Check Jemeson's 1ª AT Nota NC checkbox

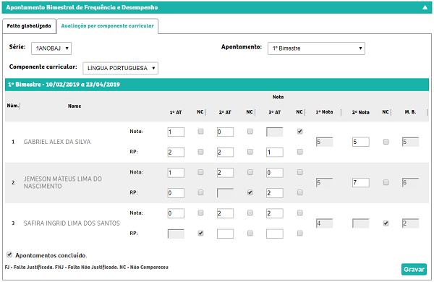pos(200,172)
